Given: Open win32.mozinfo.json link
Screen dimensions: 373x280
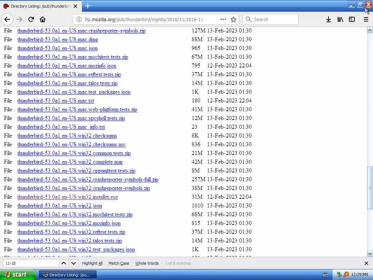Looking at the screenshot, I should click(69, 223).
